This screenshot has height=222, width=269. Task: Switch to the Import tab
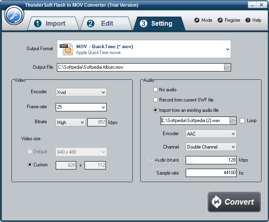pyautogui.click(x=53, y=24)
